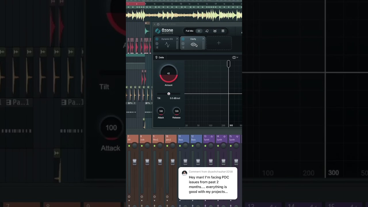Mute track 13 Synth LED

pyautogui.click(x=205, y=146)
